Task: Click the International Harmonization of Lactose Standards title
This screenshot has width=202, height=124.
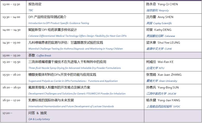Action: coord(71,106)
